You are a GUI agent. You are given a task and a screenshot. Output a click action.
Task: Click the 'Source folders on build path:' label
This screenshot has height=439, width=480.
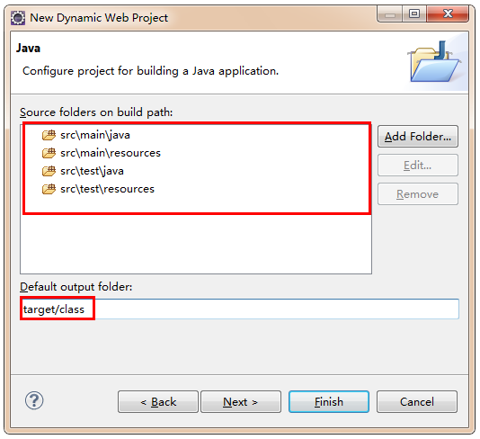(96, 112)
